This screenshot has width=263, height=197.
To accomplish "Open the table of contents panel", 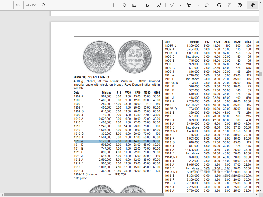I will [6, 5].
